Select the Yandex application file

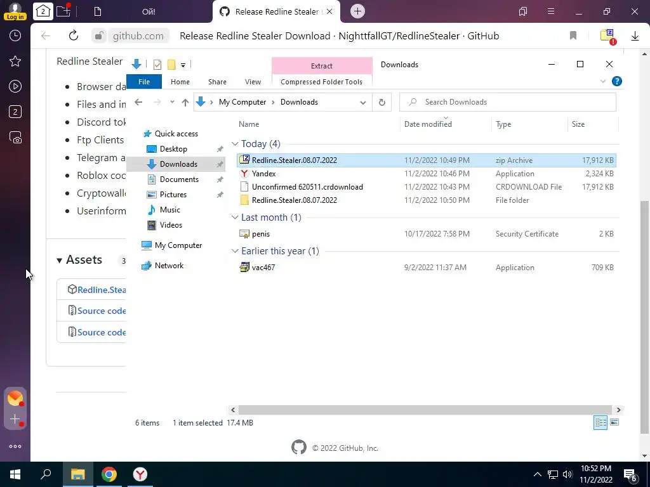coord(427,174)
